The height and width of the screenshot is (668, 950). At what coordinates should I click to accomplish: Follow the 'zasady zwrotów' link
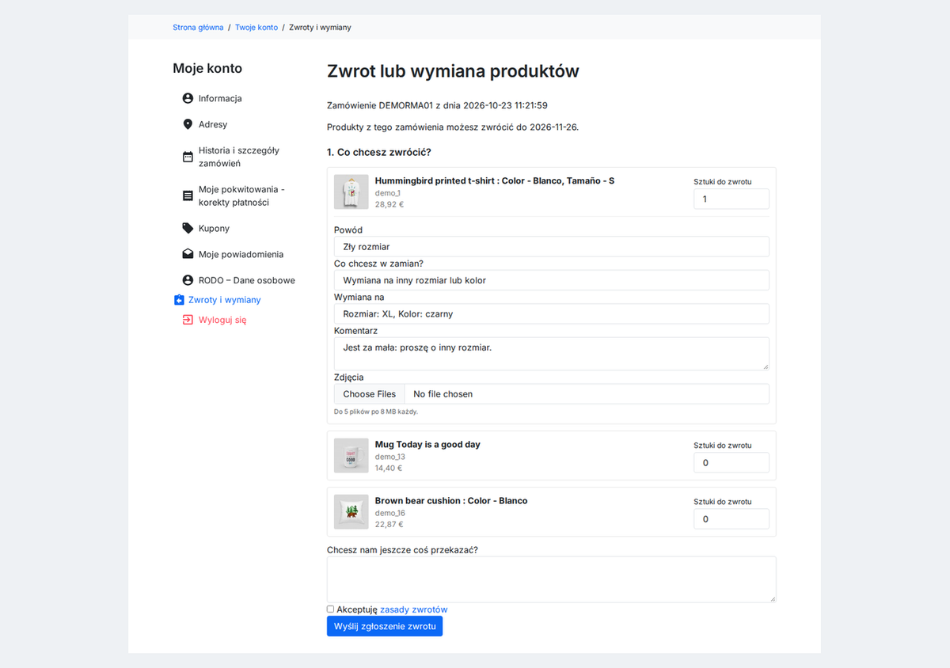click(x=414, y=609)
